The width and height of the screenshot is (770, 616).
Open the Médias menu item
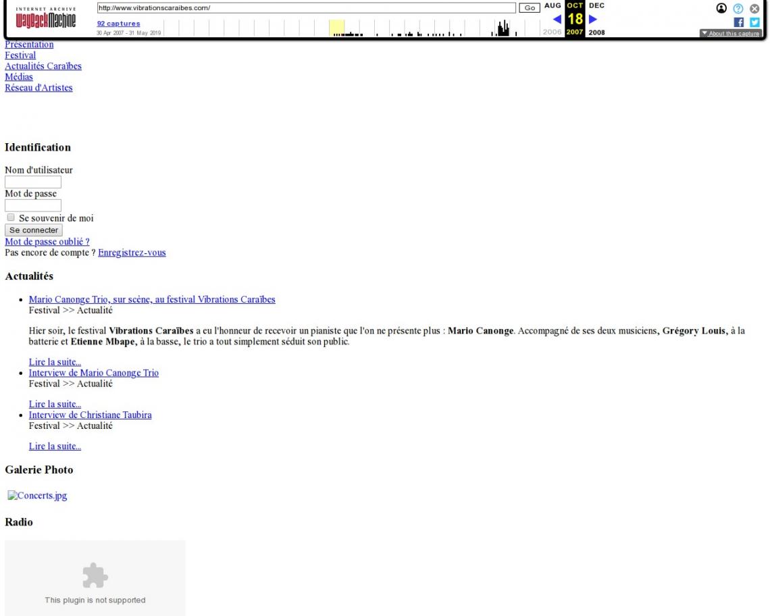click(x=19, y=76)
